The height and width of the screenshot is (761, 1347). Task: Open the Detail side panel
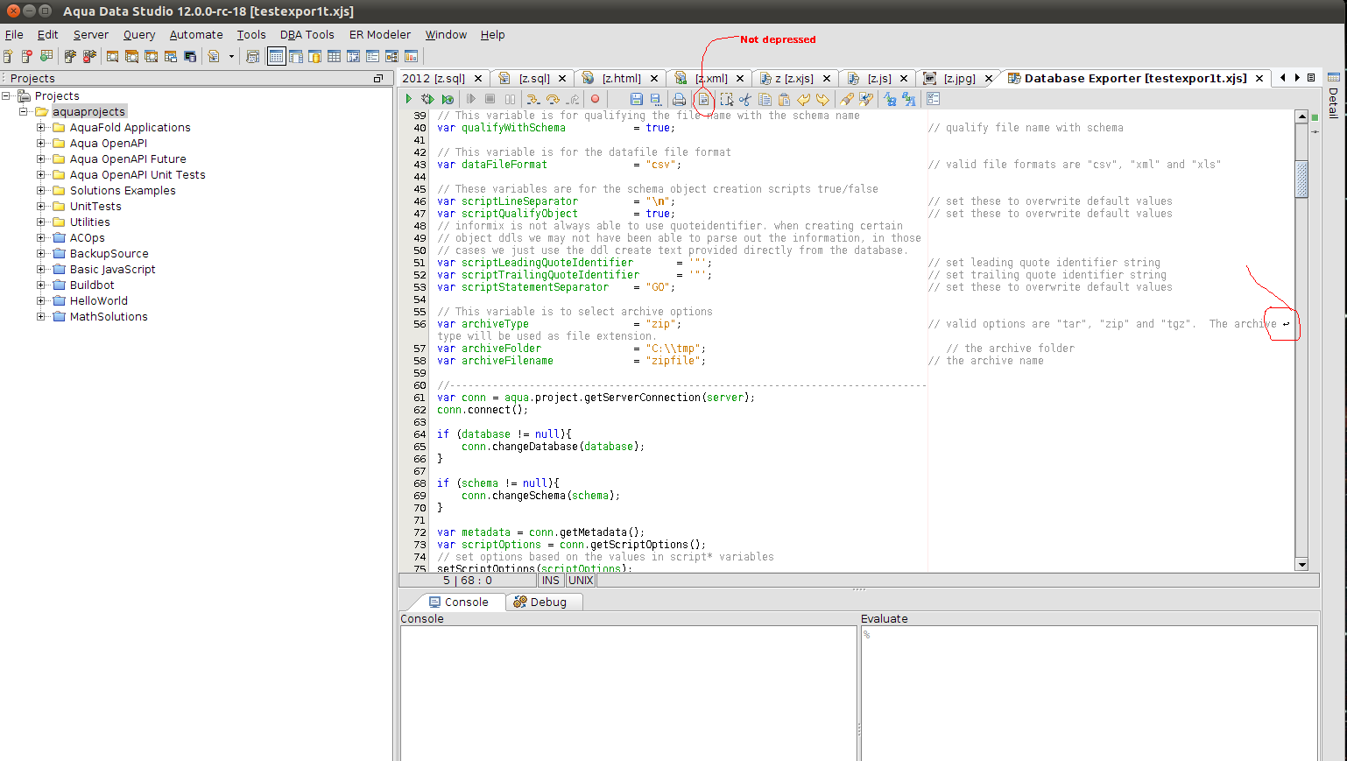pos(1334,95)
